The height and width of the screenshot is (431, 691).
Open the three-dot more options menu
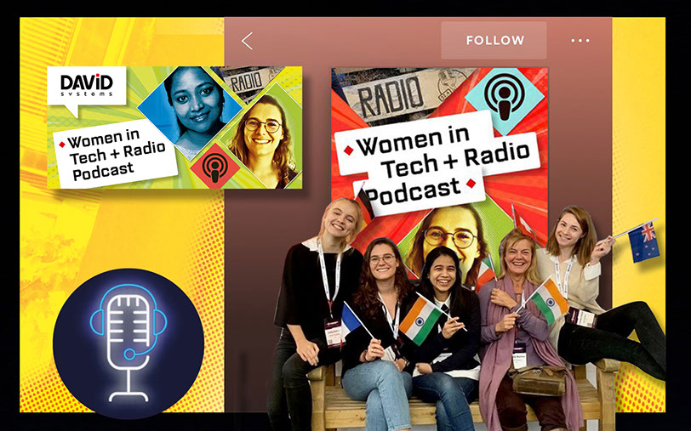click(580, 41)
